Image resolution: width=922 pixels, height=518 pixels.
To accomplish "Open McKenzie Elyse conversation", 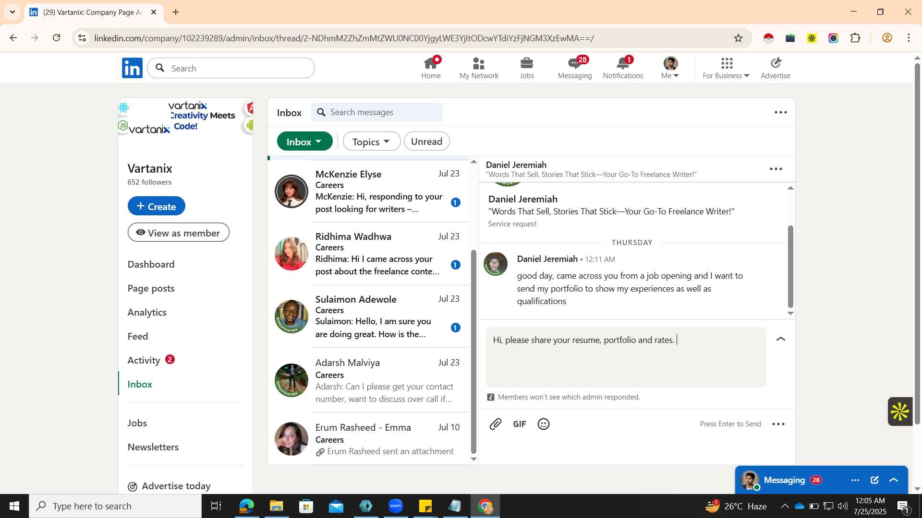I will click(368, 191).
